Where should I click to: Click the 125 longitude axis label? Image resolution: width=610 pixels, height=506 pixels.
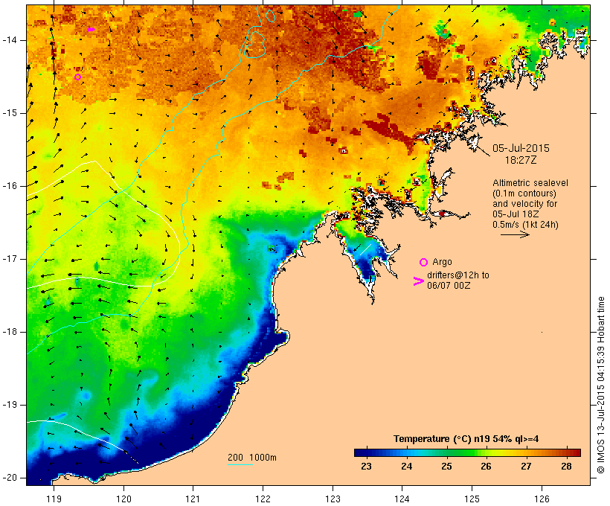pos(472,499)
